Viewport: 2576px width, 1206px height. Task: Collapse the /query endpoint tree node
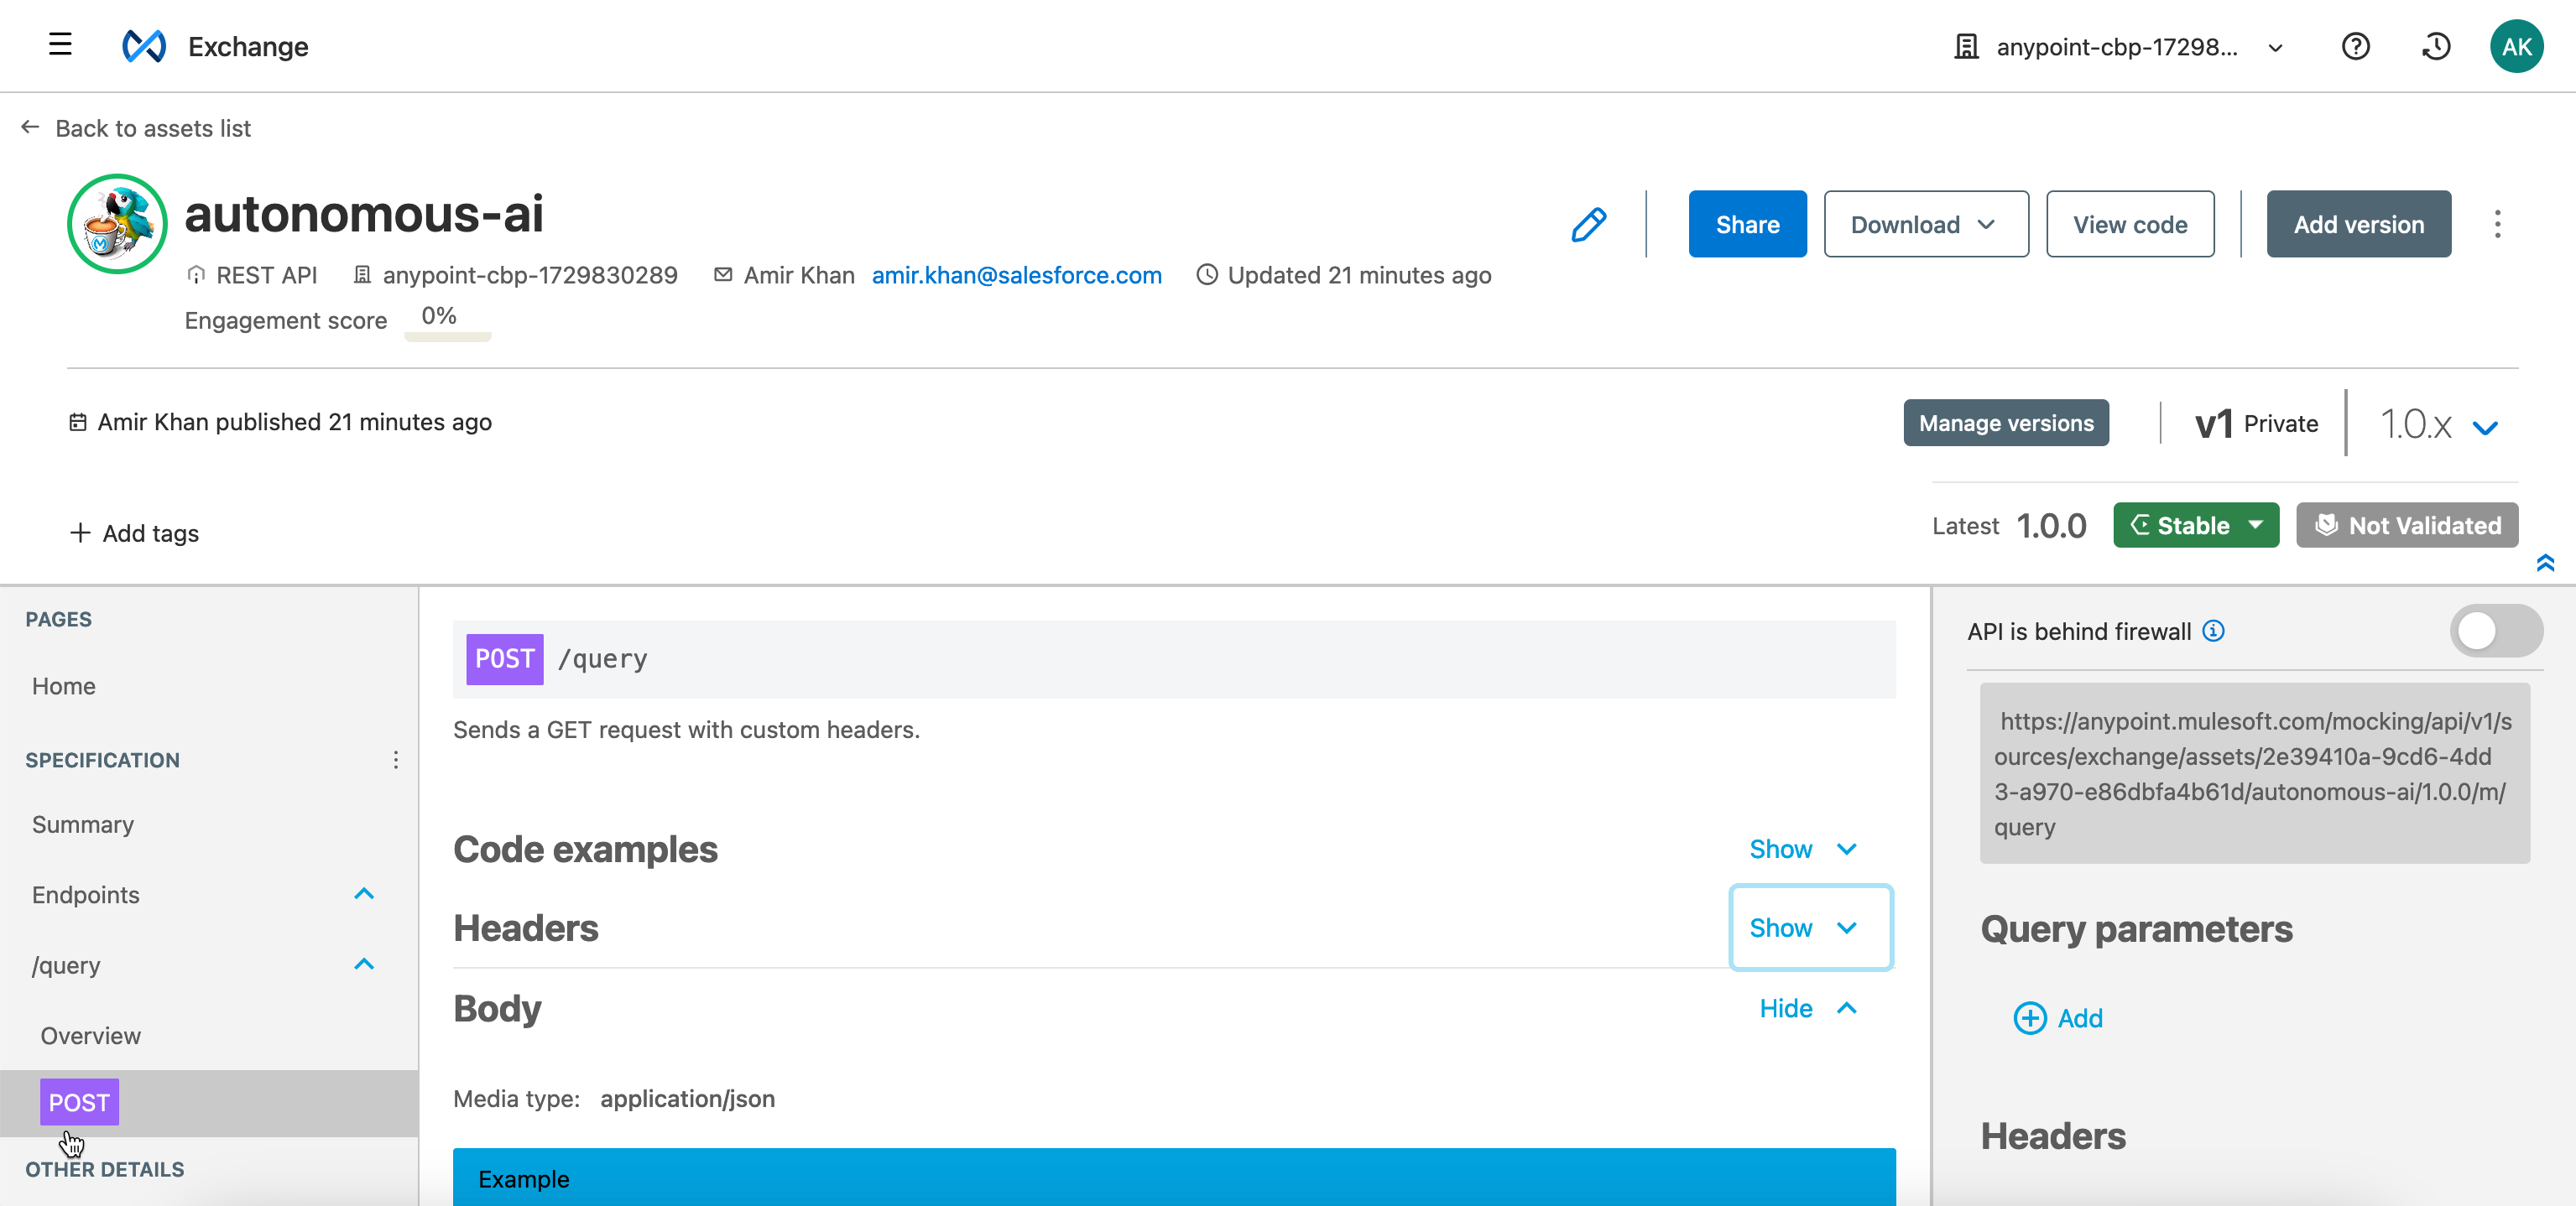[364, 964]
